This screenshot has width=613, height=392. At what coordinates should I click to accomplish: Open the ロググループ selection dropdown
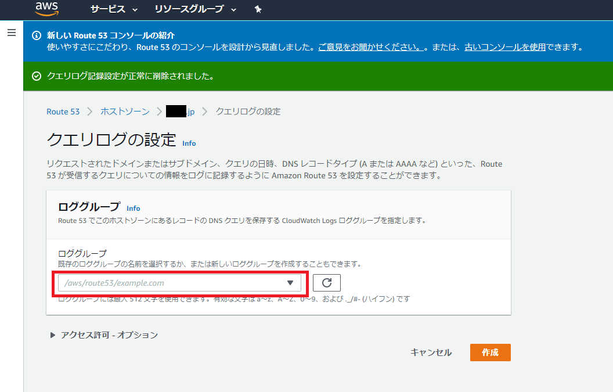pos(290,283)
